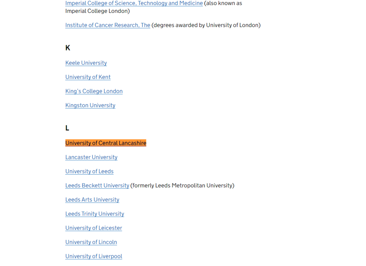Click the 'degrees awarded by University of London' text
Image resolution: width=366 pixels, height=266 pixels.
pyautogui.click(x=206, y=25)
